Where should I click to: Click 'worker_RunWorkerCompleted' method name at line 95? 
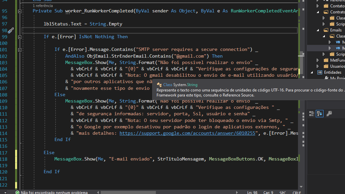99,11
